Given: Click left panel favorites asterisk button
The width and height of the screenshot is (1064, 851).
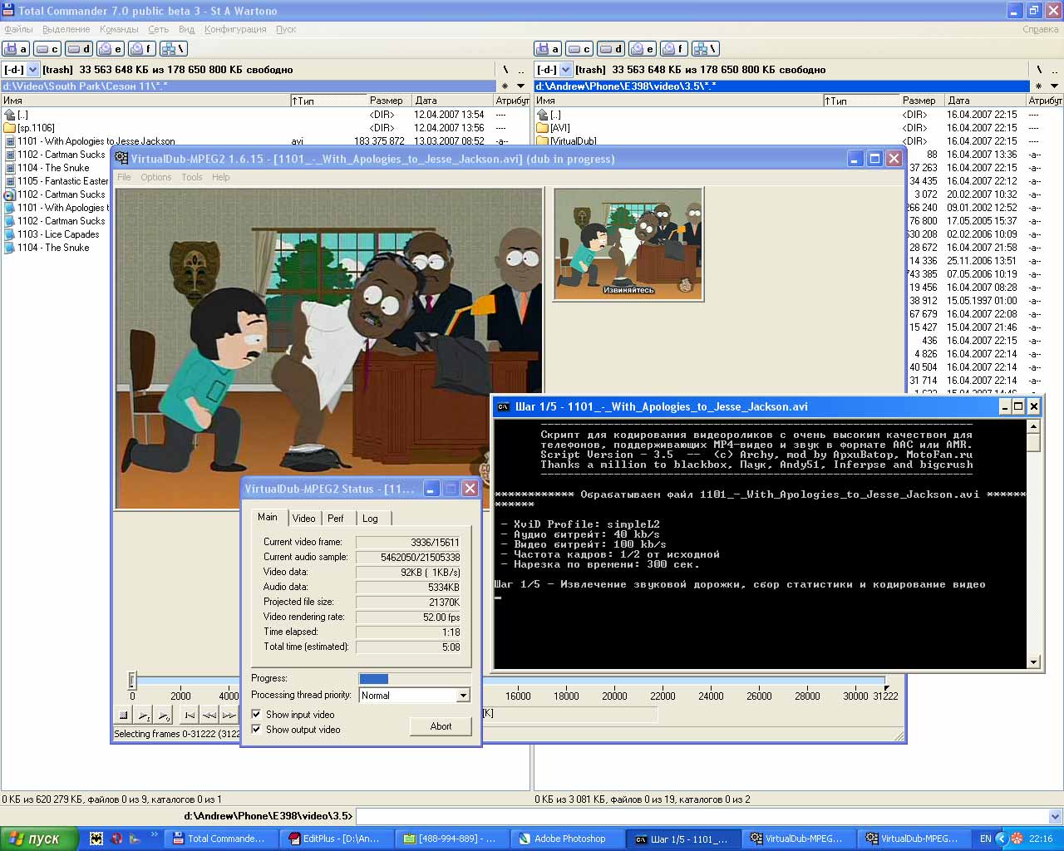Looking at the screenshot, I should 505,86.
